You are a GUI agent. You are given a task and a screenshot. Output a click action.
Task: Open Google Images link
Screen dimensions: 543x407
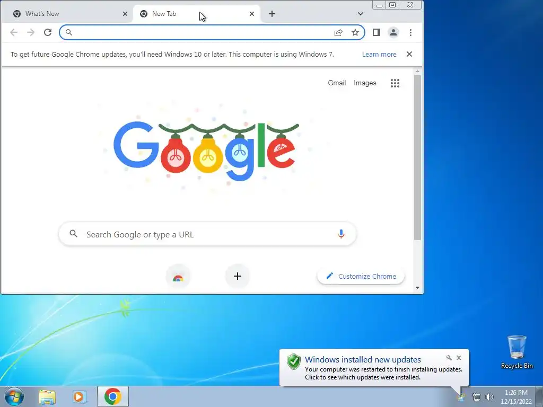365,83
